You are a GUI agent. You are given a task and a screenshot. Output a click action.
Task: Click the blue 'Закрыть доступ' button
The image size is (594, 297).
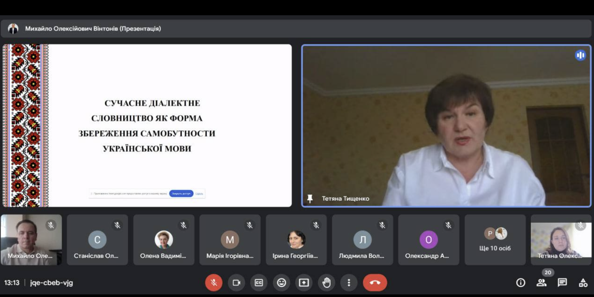coord(181,194)
